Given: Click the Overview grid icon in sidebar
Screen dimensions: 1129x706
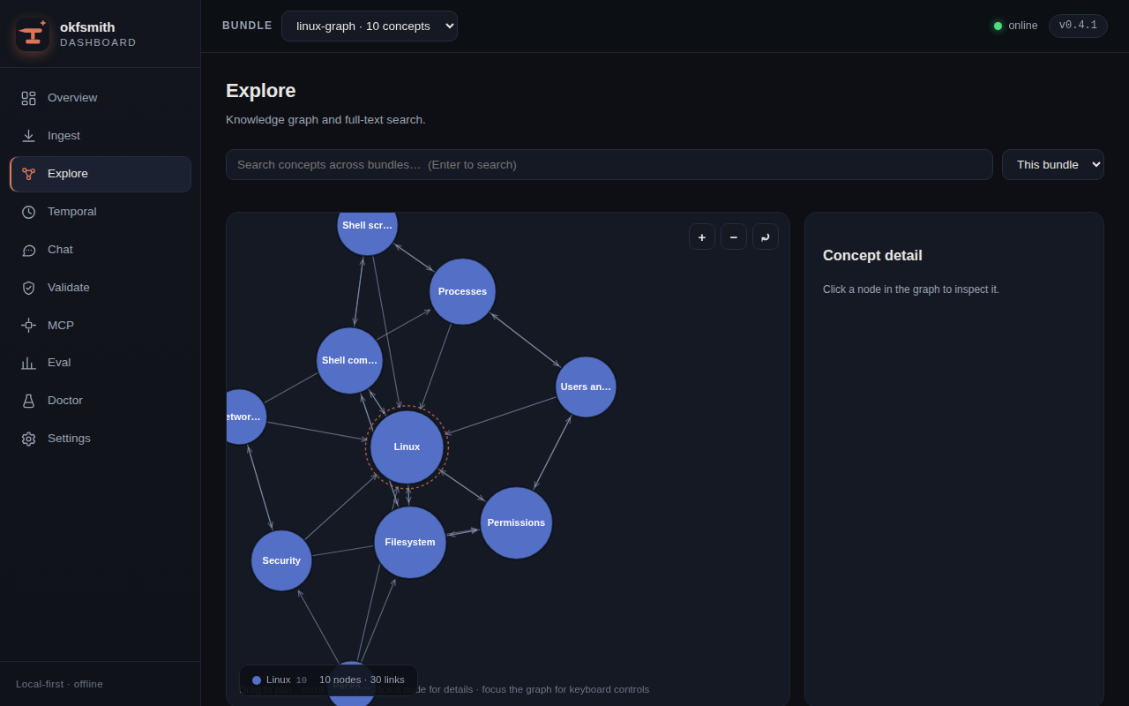Looking at the screenshot, I should coord(28,98).
